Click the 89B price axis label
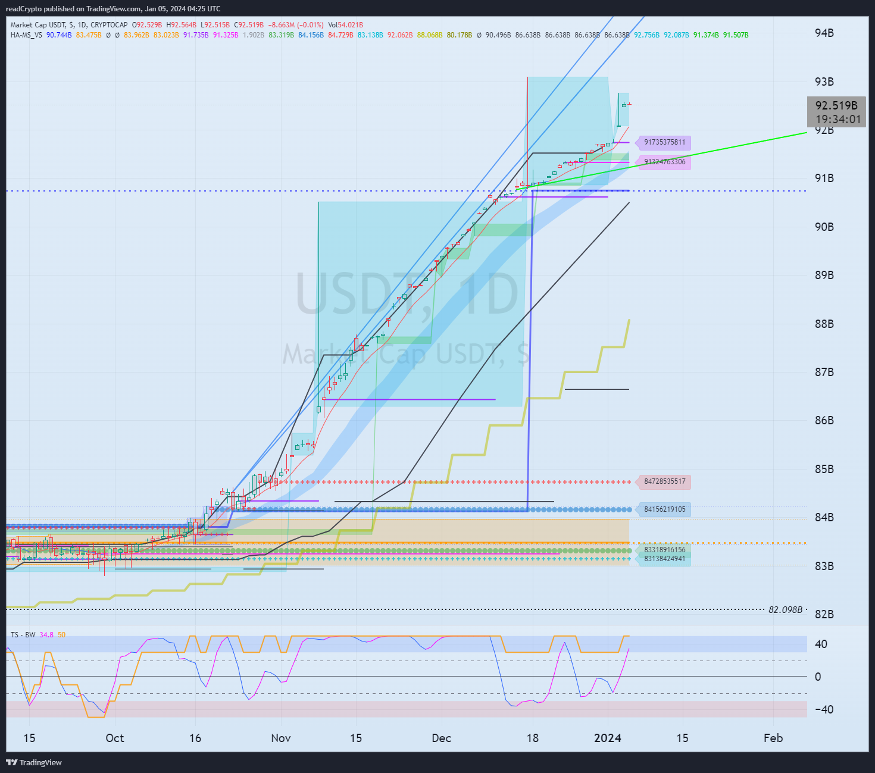Viewport: 875px width, 773px height. [x=824, y=275]
